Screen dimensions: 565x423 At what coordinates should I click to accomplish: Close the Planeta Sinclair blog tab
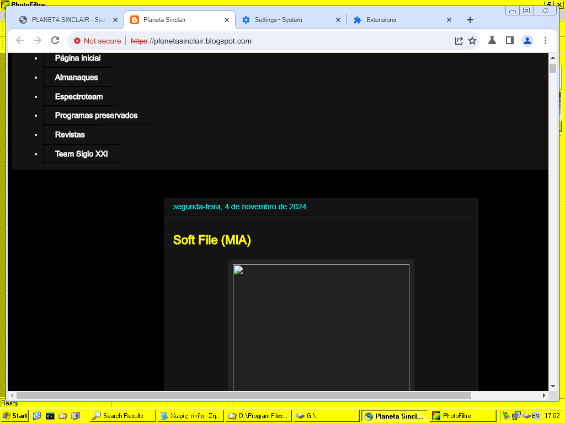tap(227, 20)
